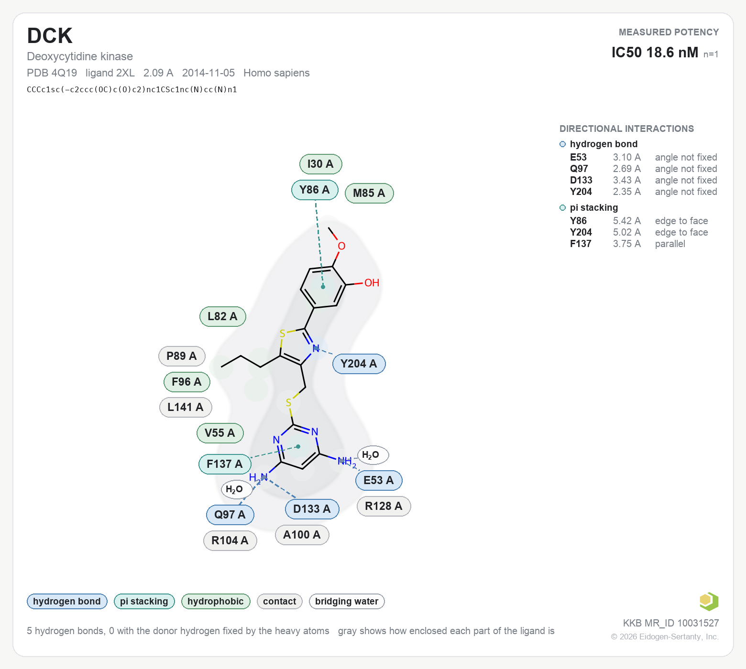Click the red OH group on ligand
Image resolution: width=746 pixels, height=669 pixels.
click(372, 283)
